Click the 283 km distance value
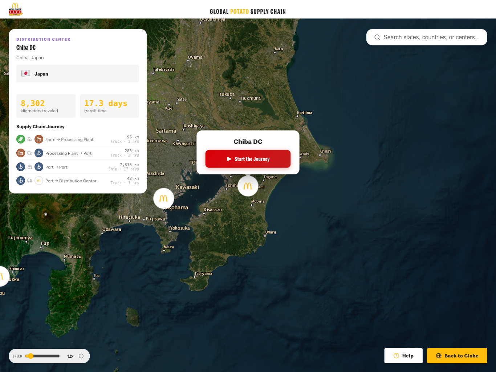 (132, 151)
